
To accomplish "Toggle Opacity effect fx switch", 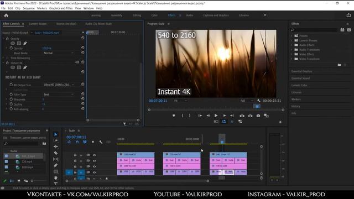I will [7, 39].
